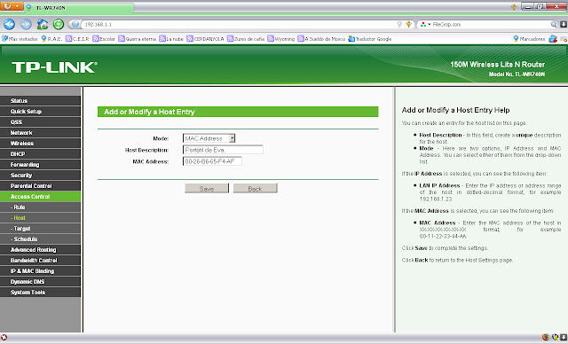Select the Access Control menu item
Image resolution: width=568 pixels, height=344 pixels.
(x=40, y=197)
